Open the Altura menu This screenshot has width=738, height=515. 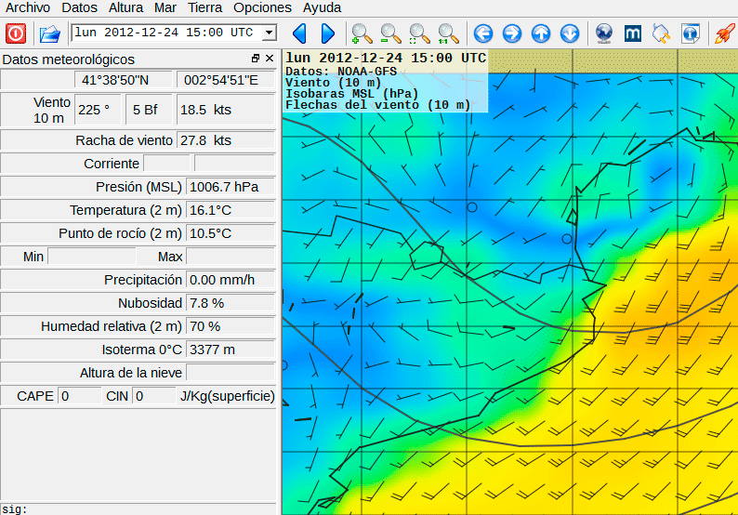[125, 7]
